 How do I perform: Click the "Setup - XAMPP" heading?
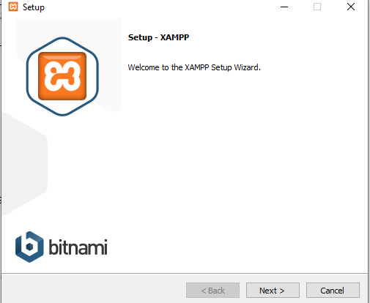(158, 37)
